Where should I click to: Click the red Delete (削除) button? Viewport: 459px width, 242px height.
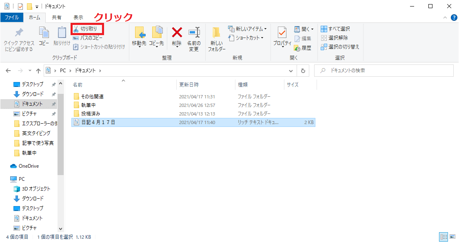177,37
